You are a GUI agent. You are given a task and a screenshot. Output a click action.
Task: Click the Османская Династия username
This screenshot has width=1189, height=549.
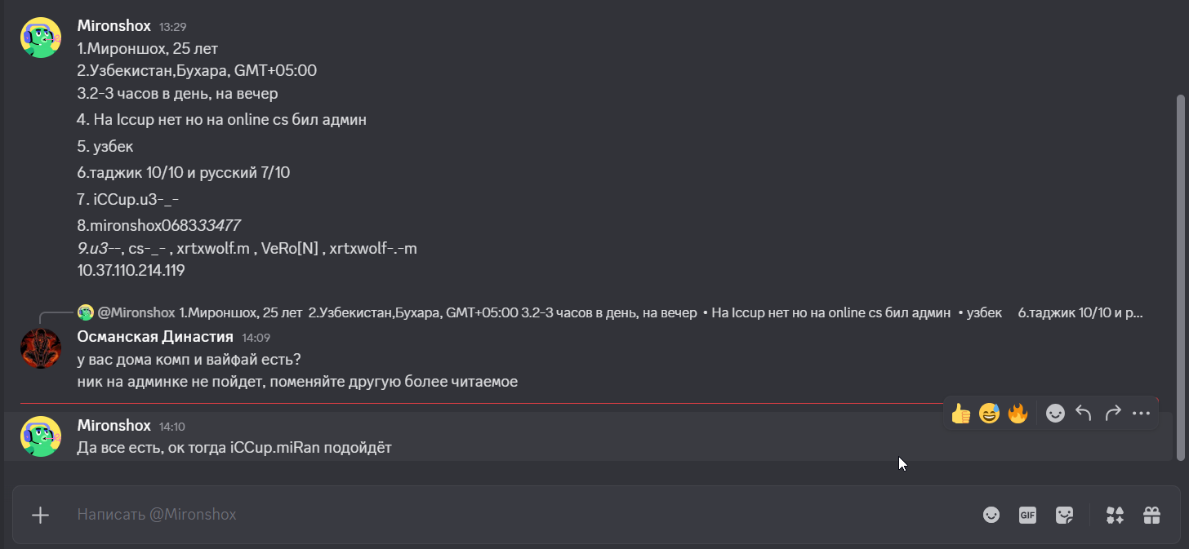click(155, 337)
